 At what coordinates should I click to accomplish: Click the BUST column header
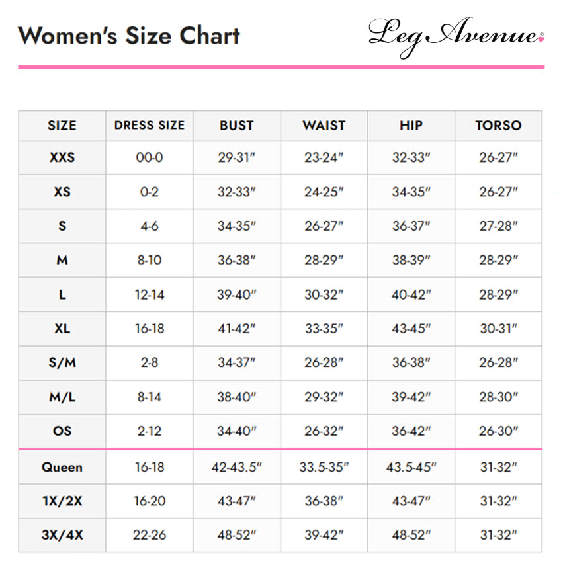coord(237,126)
